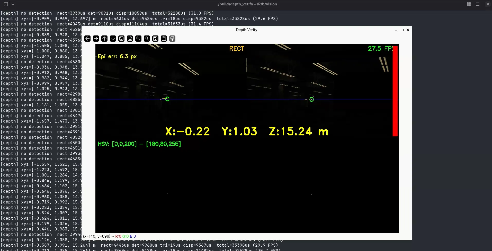
Task: Click the Z:15.24 m depth value
Action: 299,132
